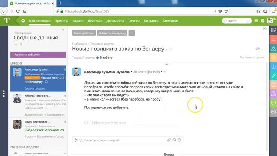The image size is (277, 156).
Task: Open the dropdown arrow beside the eye icon
Action: point(262,49)
